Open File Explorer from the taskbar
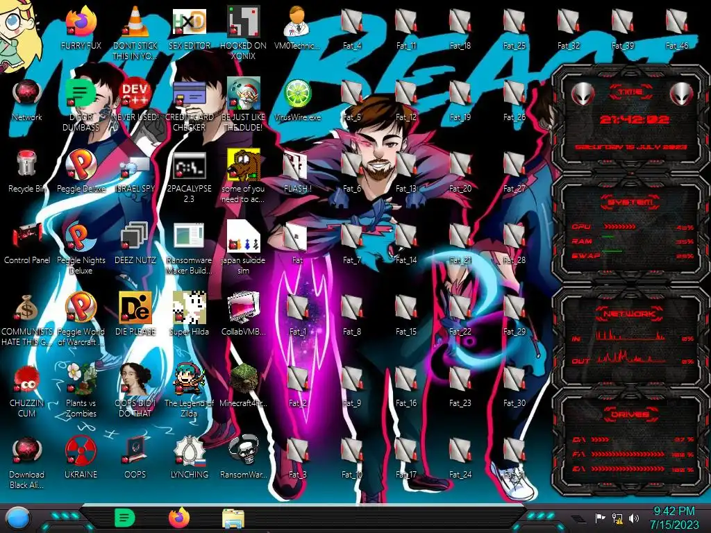Screen dimensions: 711x533 point(233,518)
